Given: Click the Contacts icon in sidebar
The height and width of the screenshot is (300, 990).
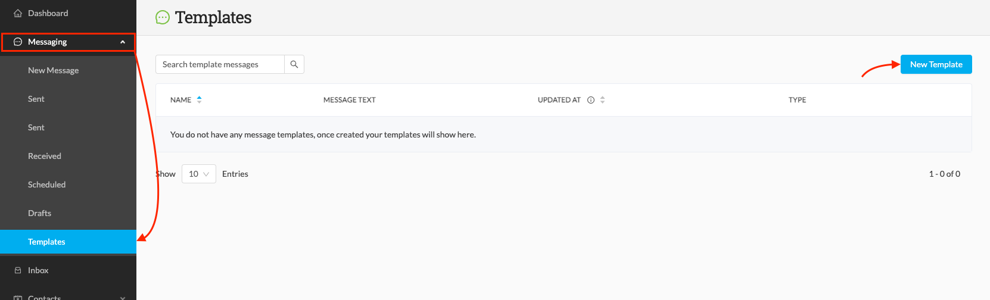Looking at the screenshot, I should 18,298.
